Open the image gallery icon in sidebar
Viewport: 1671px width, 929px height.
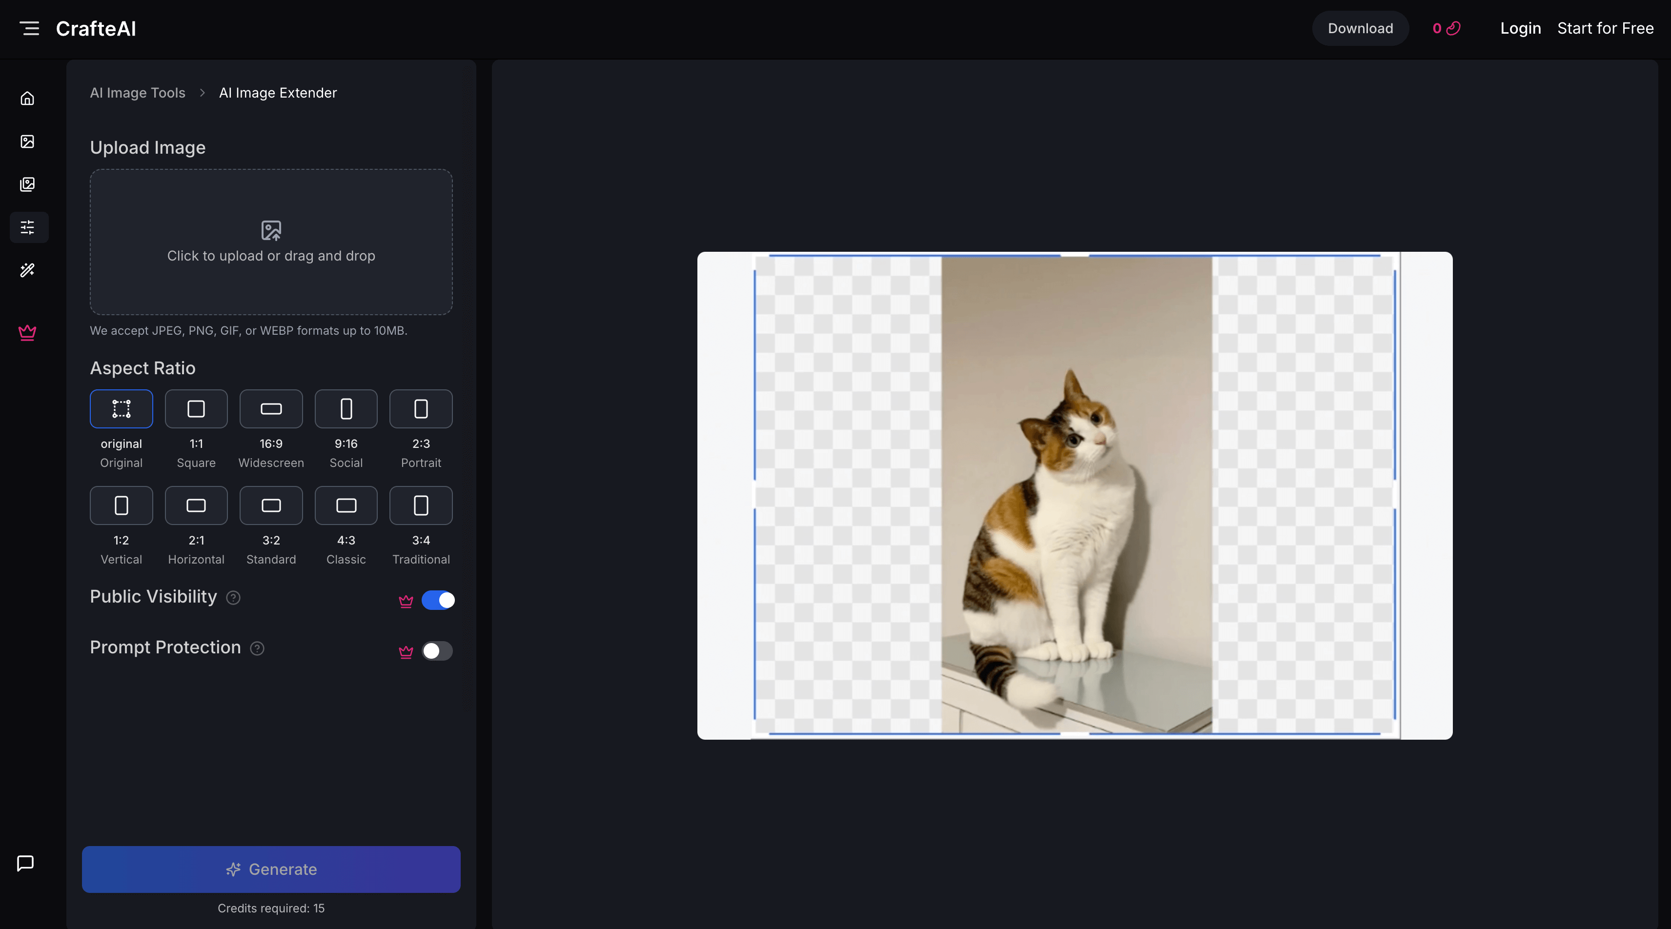point(27,184)
